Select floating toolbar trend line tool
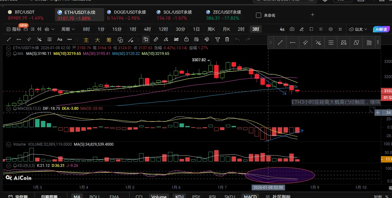Viewport: 392px width, 198px height. click(280, 43)
